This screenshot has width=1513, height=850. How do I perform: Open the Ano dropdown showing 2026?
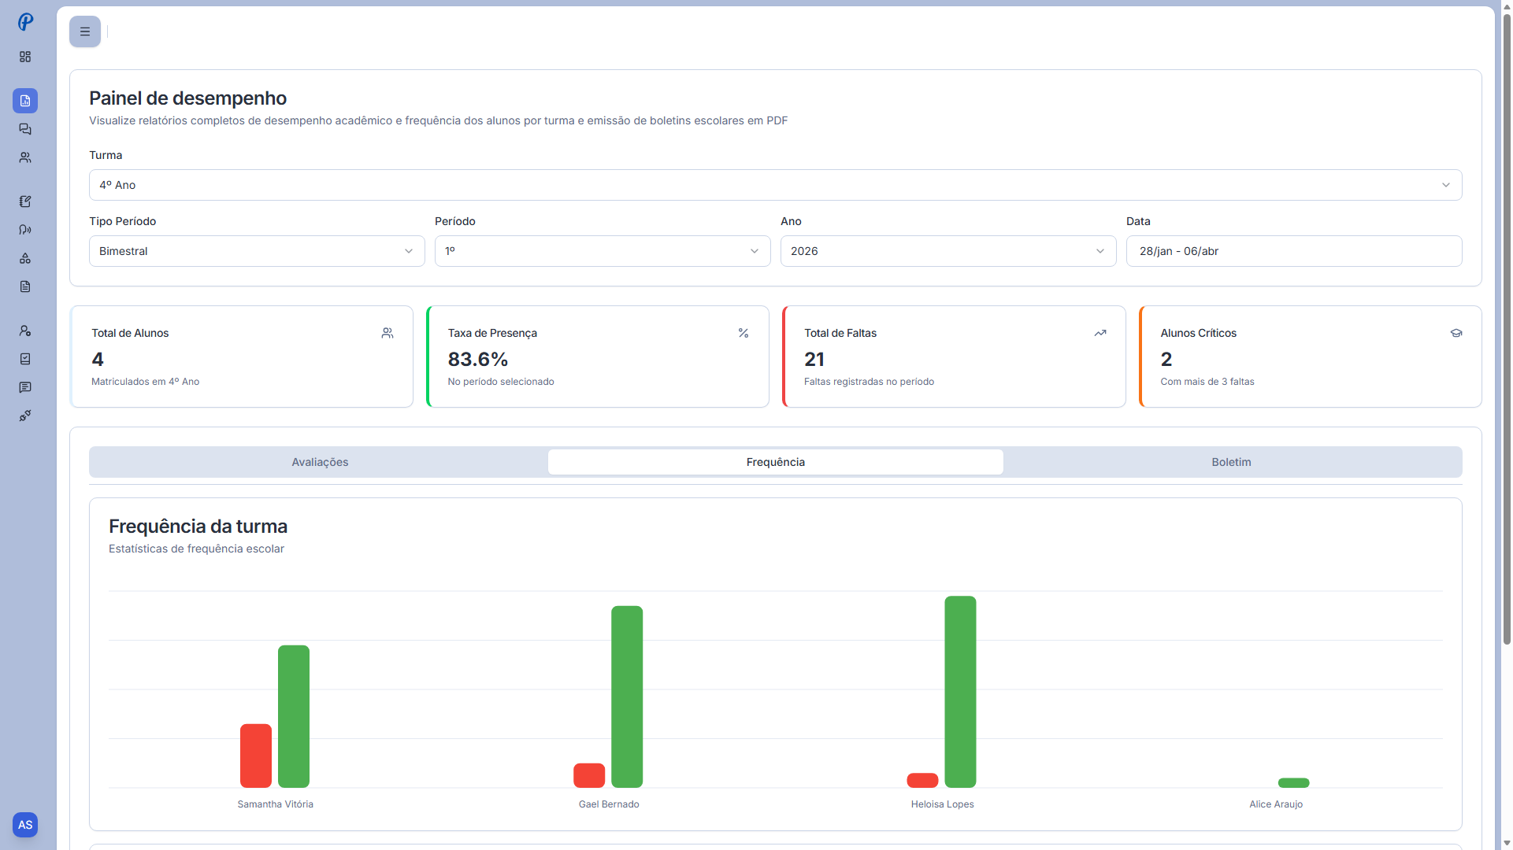(x=947, y=251)
